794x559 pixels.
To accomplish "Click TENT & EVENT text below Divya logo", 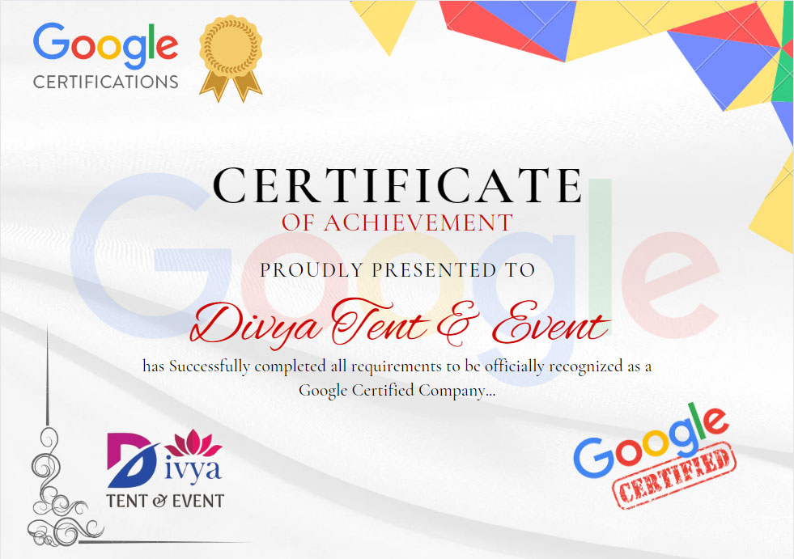I will [x=165, y=501].
